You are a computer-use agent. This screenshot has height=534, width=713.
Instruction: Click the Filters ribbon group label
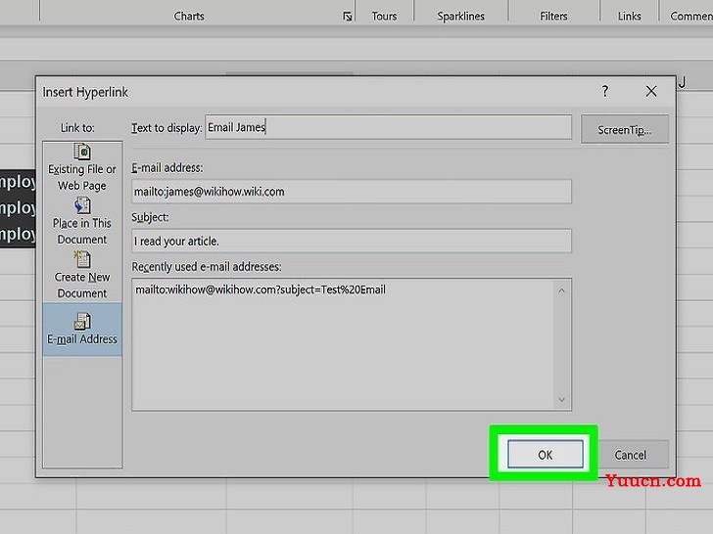point(553,17)
